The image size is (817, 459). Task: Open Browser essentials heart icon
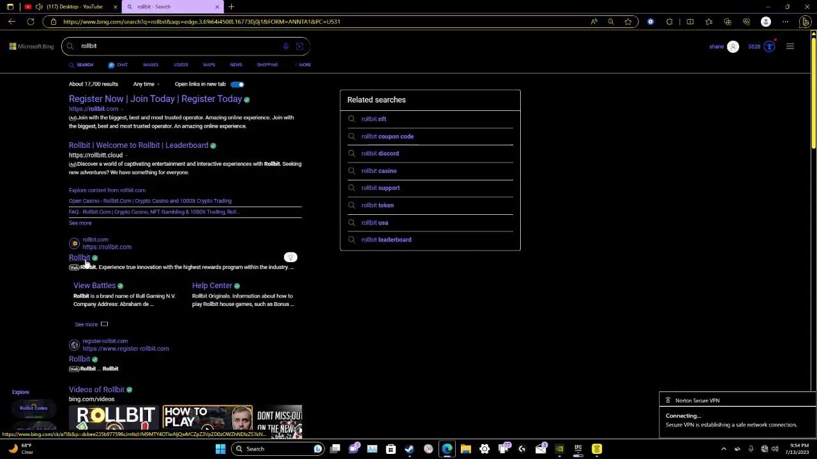746,22
